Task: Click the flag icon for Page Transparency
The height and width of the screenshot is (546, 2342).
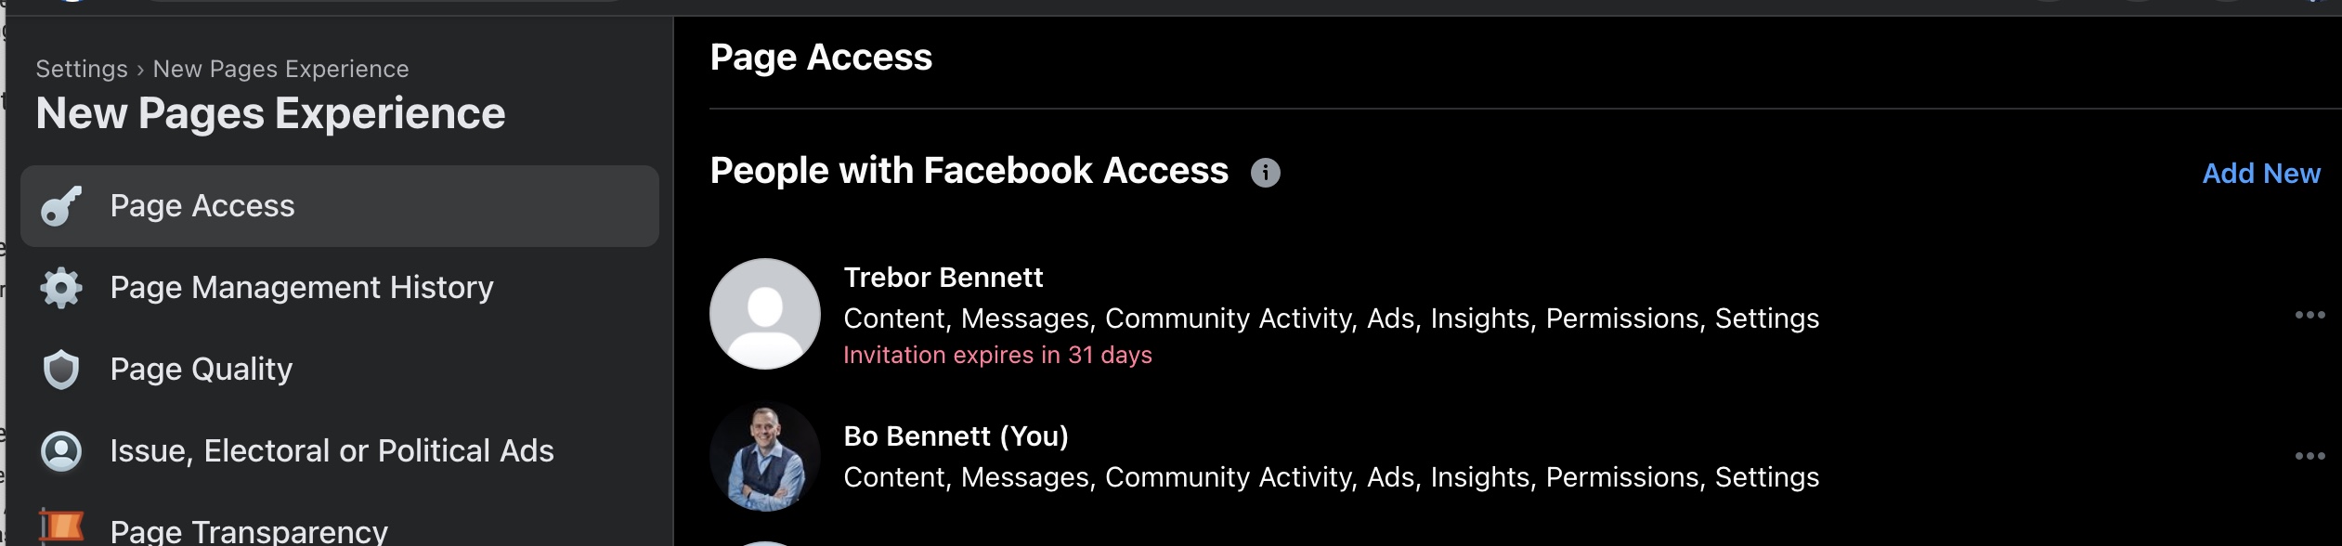Action: (x=61, y=526)
